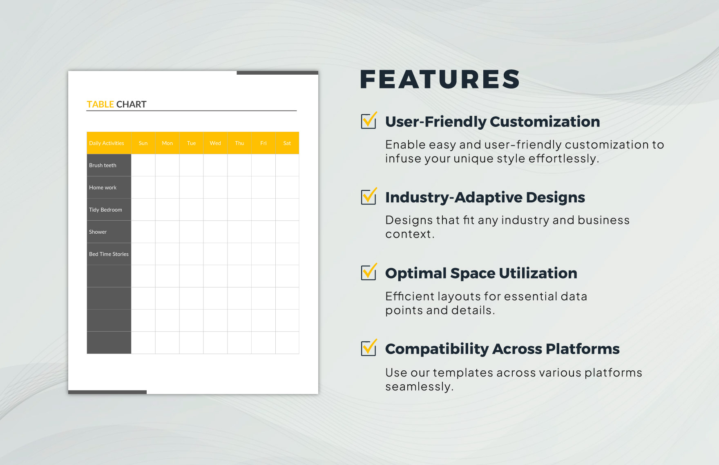Click the Thu column header
This screenshot has height=465, width=719.
[239, 143]
